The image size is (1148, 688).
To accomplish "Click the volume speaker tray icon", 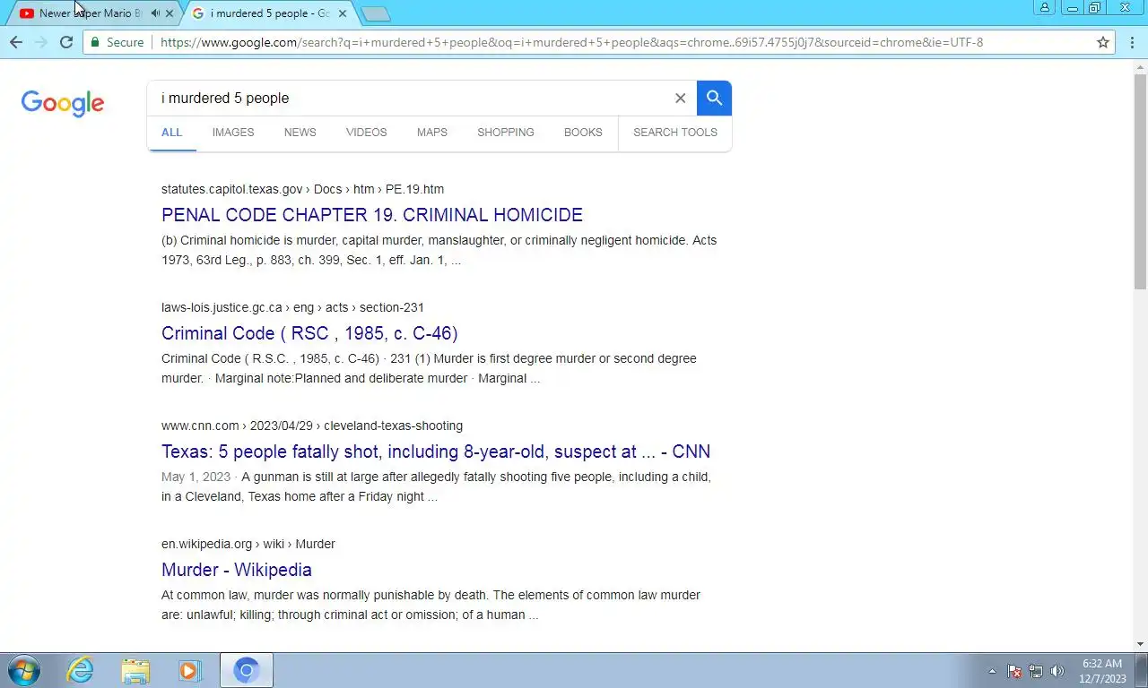I will (1057, 671).
